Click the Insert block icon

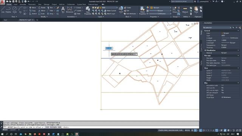click(121, 9)
